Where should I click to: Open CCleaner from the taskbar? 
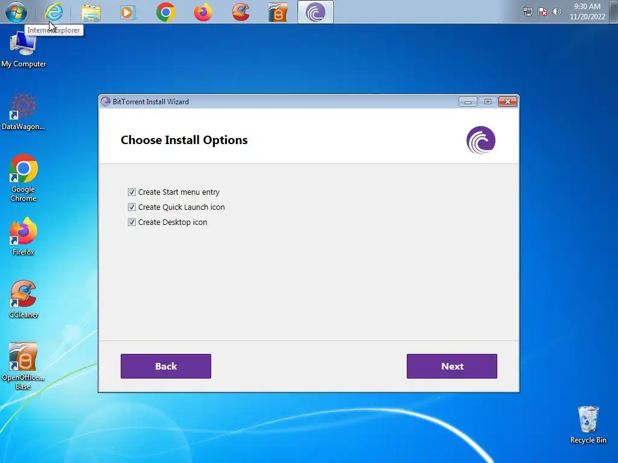240,12
